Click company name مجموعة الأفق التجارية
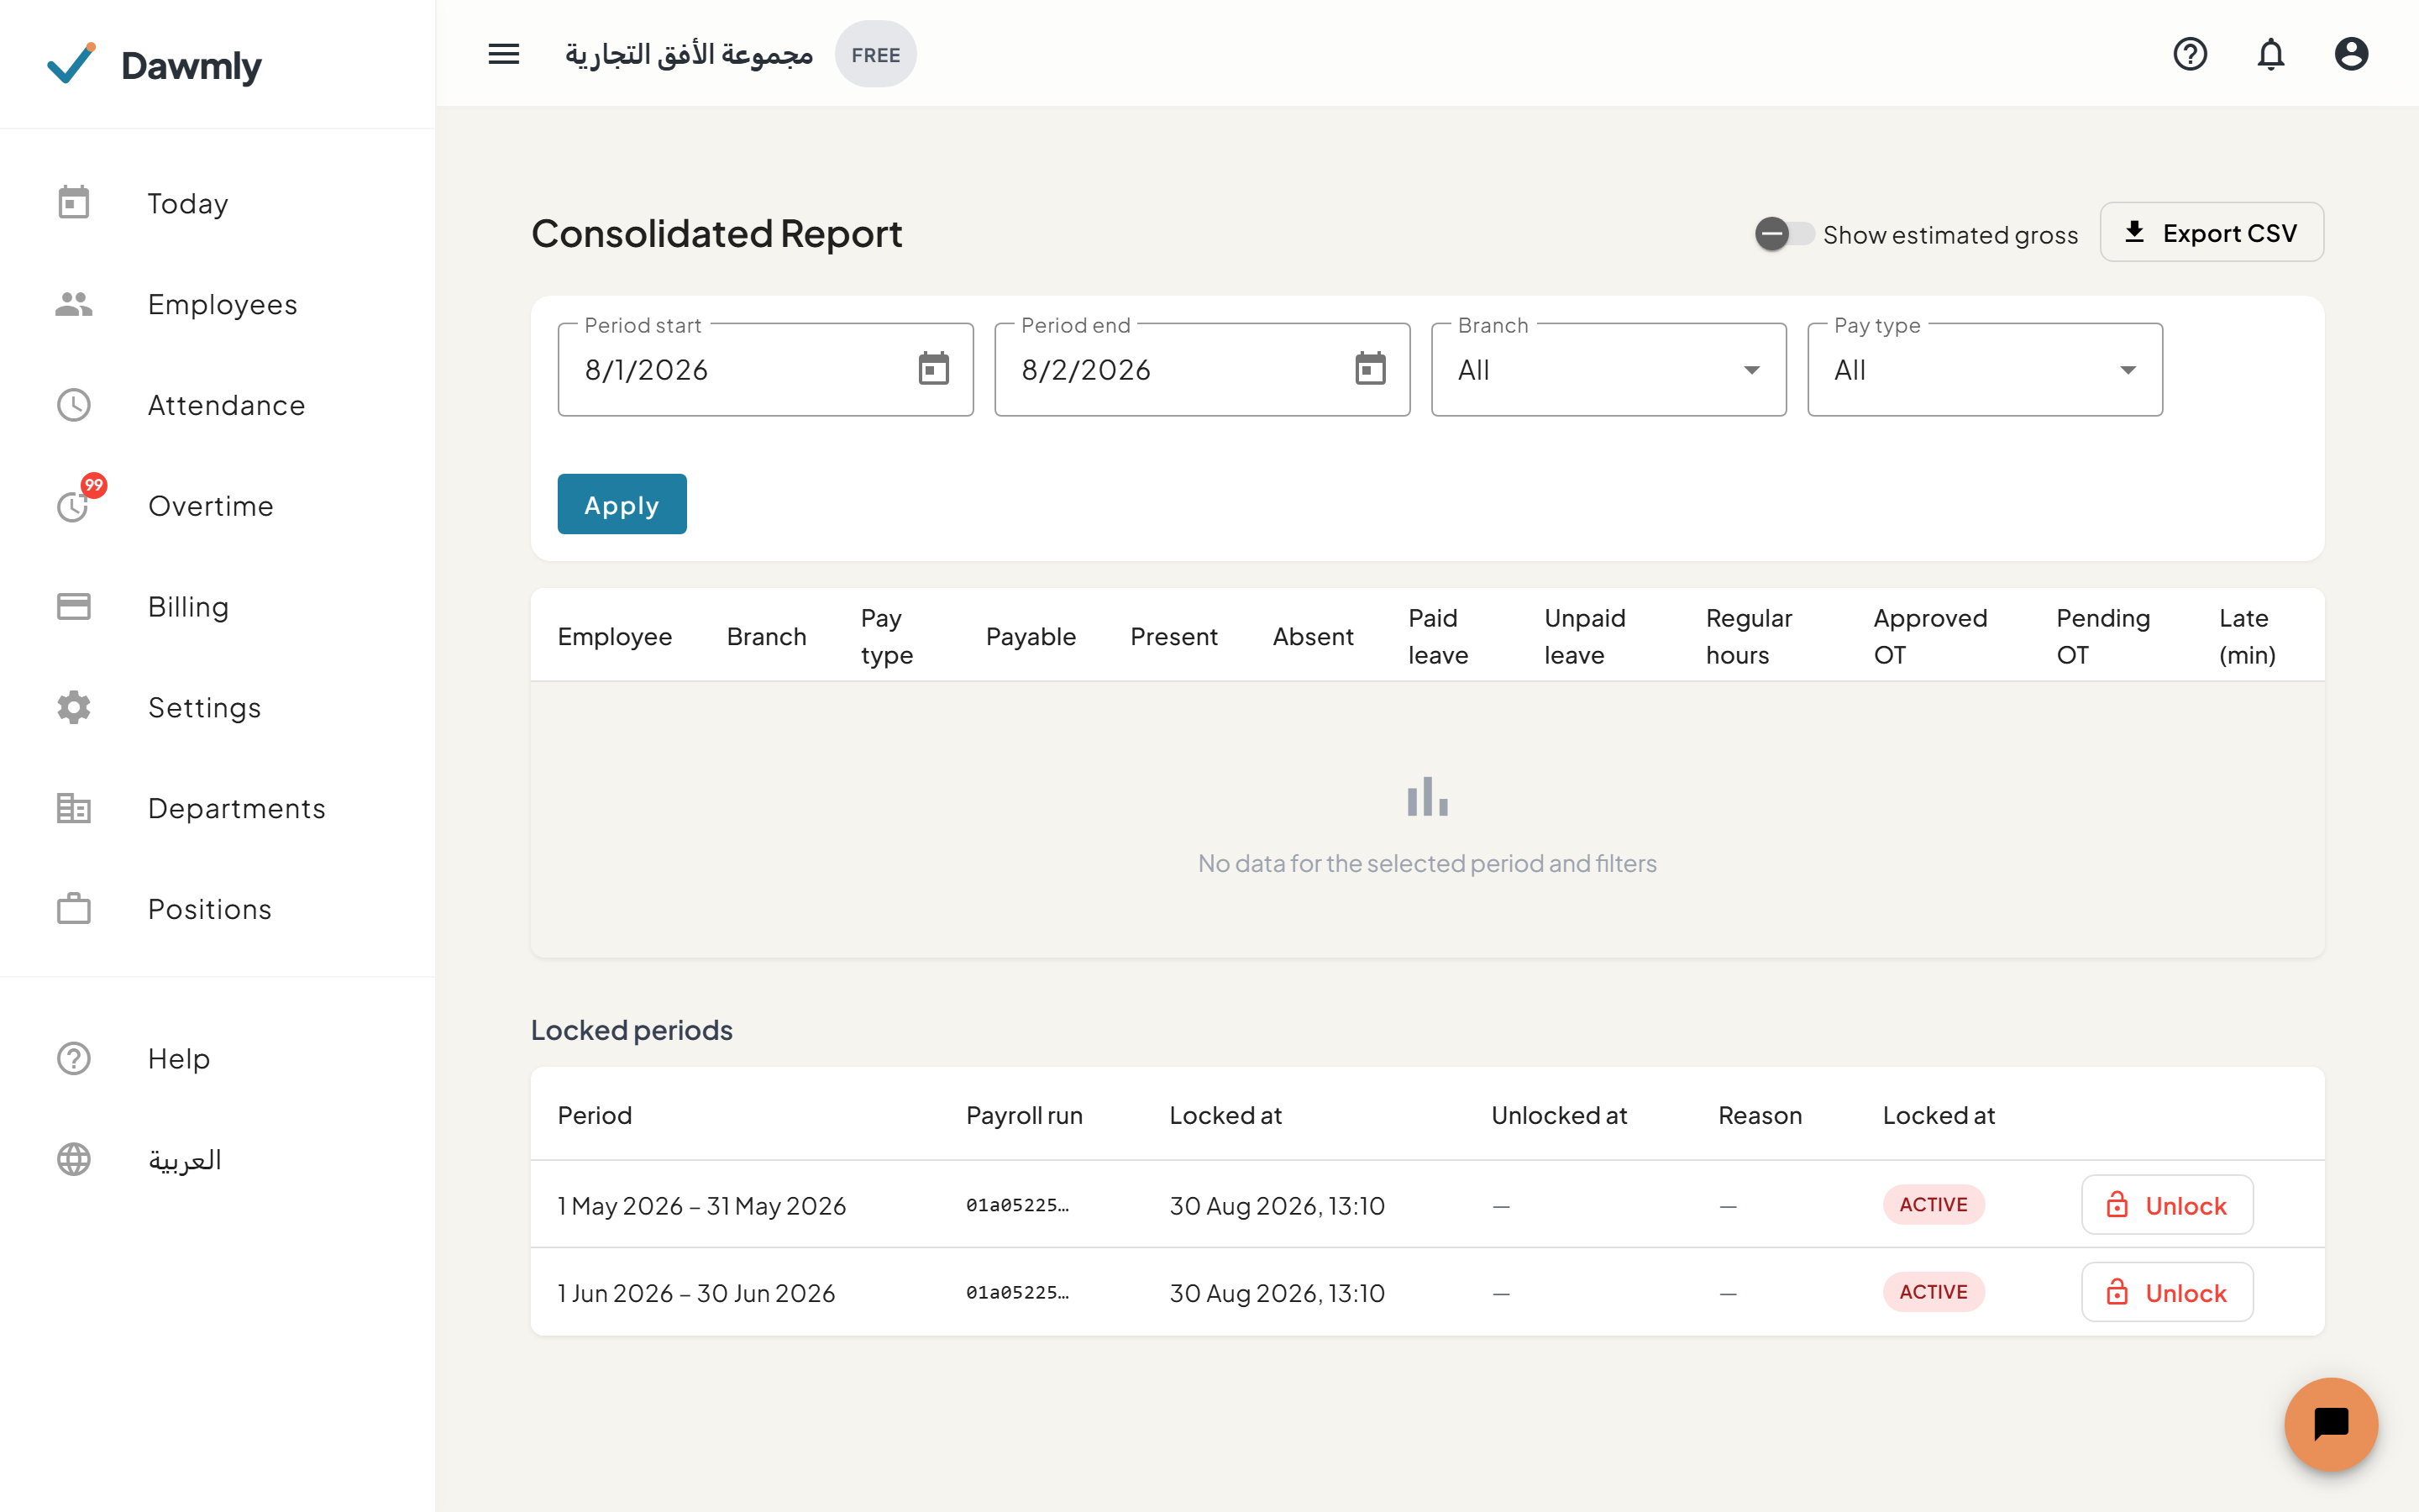The width and height of the screenshot is (2419, 1512). tap(689, 54)
